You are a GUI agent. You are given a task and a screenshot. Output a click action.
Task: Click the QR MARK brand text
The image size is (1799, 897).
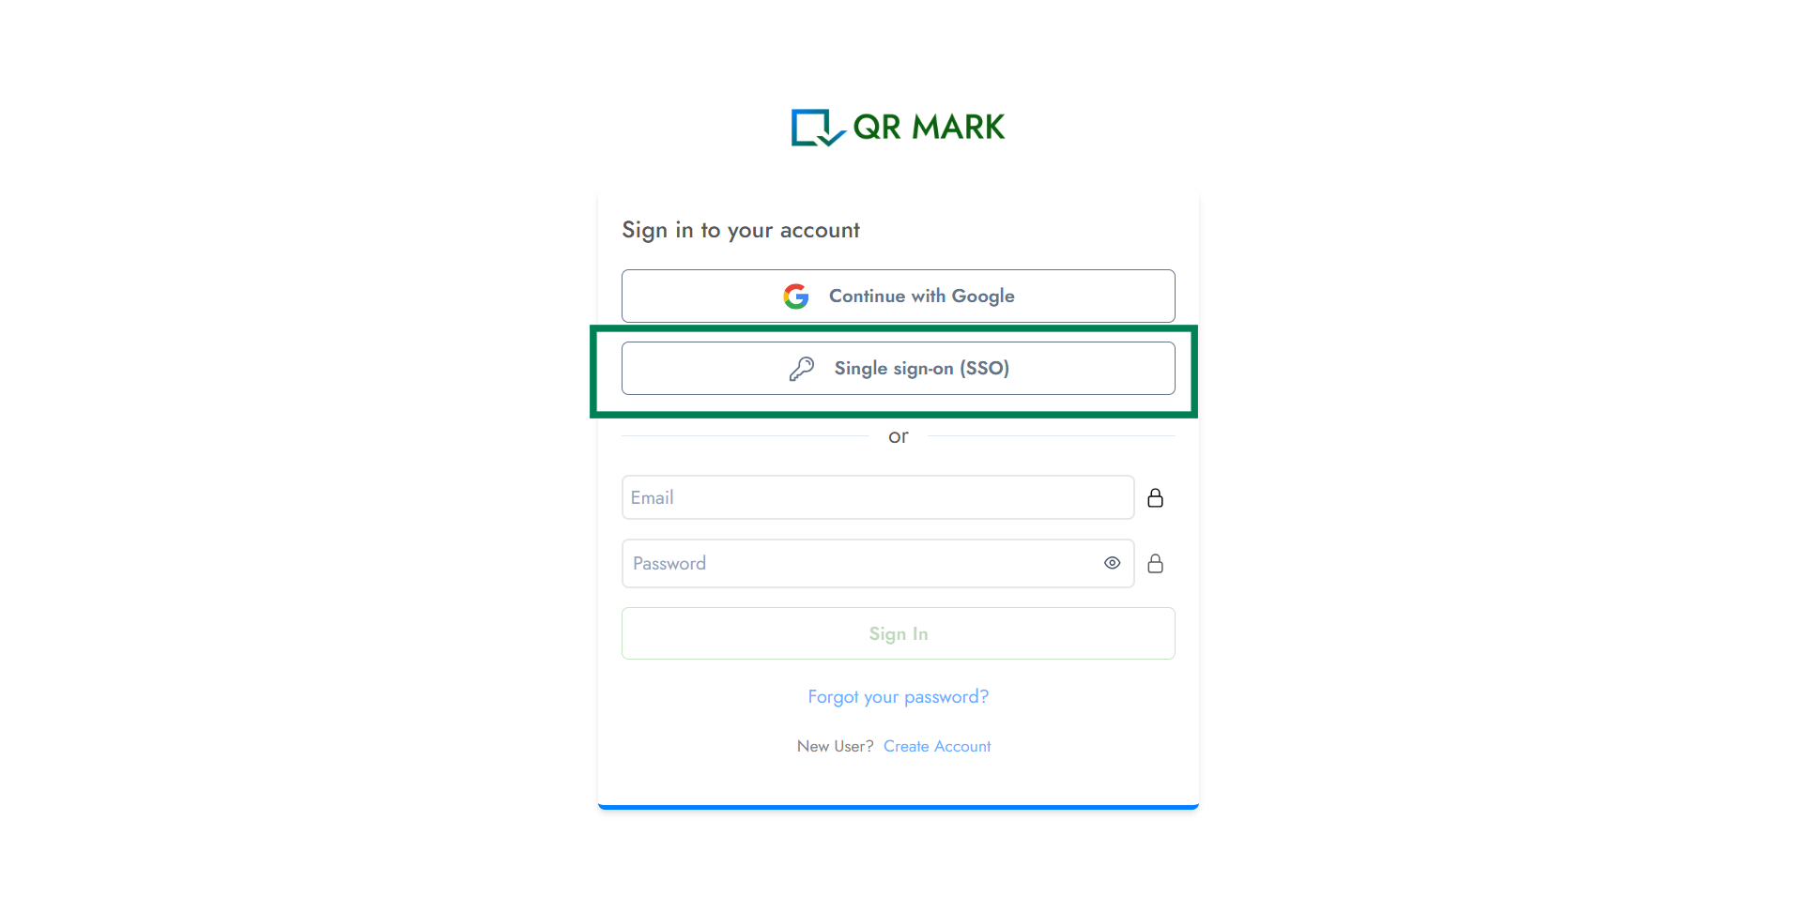point(929,128)
